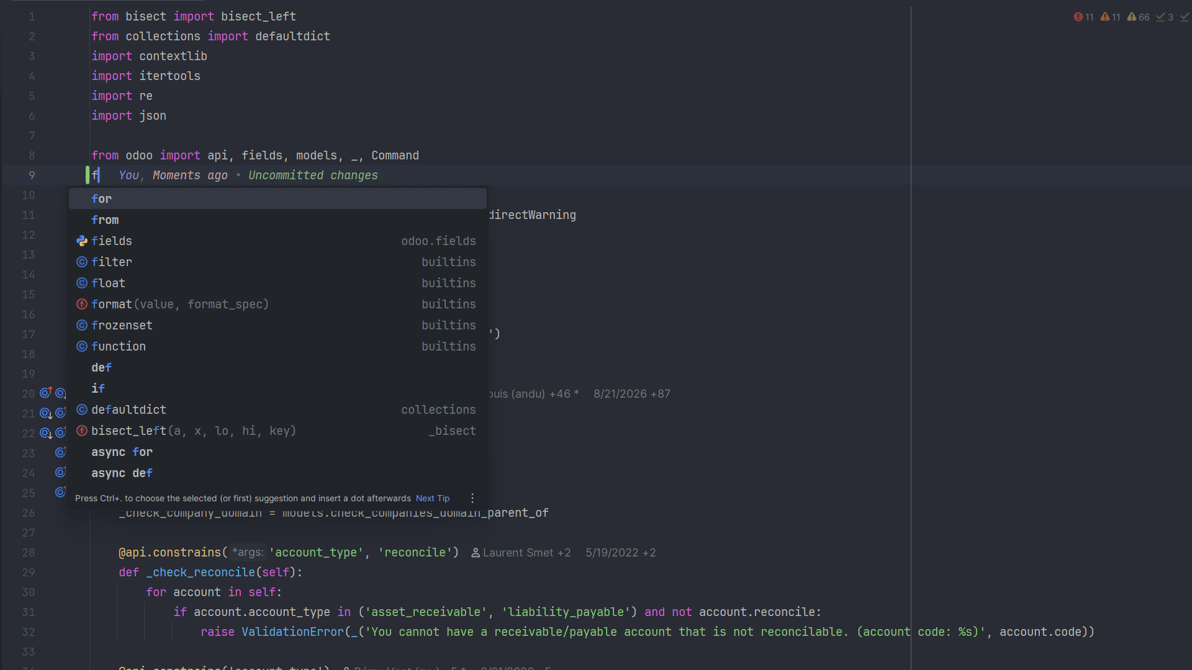1192x670 pixels.
Task: Click the '8/21/2026 +87' date annotation
Action: 632,394
